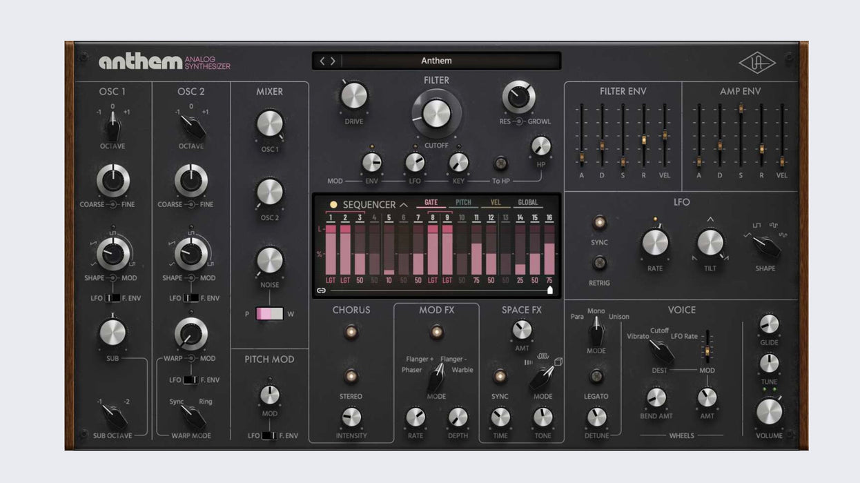Load the next preset with the right arrow
Image resolution: width=860 pixels, height=483 pixels.
(333, 61)
